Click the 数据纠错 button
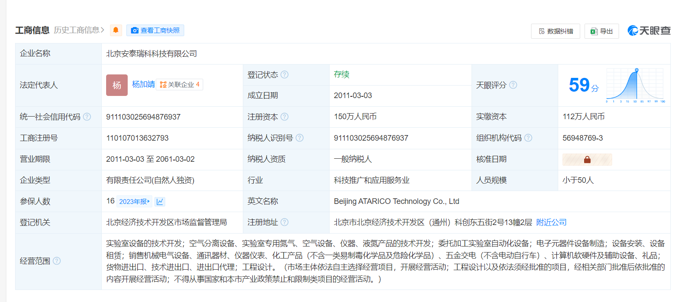Screen dimensions: 679x302 [556, 31]
